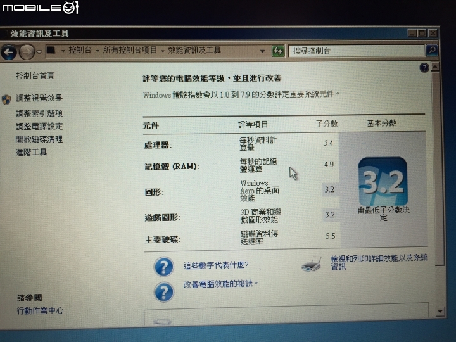Click the question icon beside 改善電腦效能的祕訣
456x342 pixels.
point(164,292)
